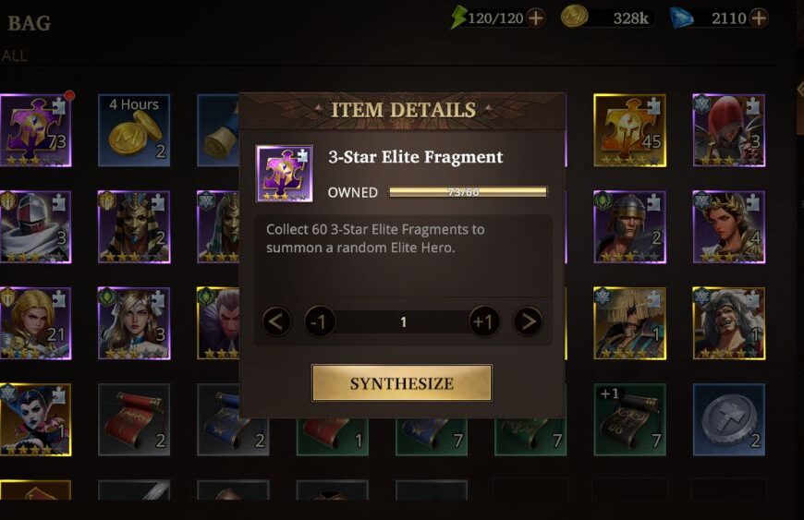Select the red-hooded hero fragment showing 3
Screen dimensions: 804x520
click(x=728, y=130)
